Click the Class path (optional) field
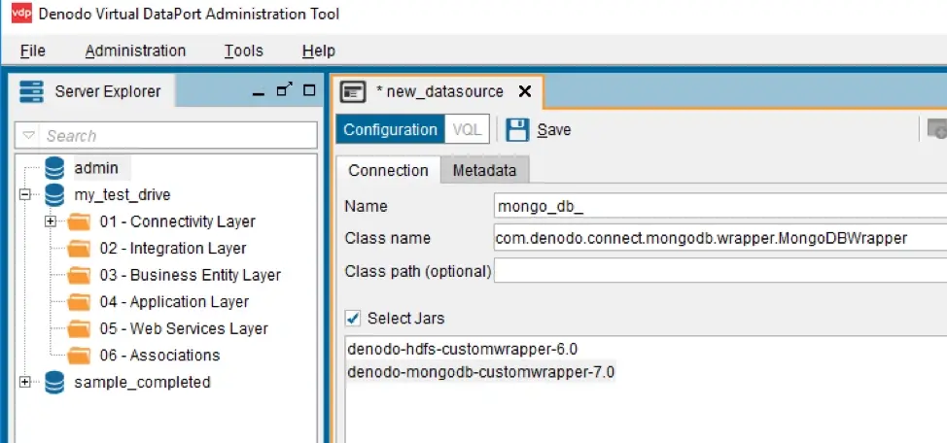This screenshot has height=443, width=947. tap(719, 271)
